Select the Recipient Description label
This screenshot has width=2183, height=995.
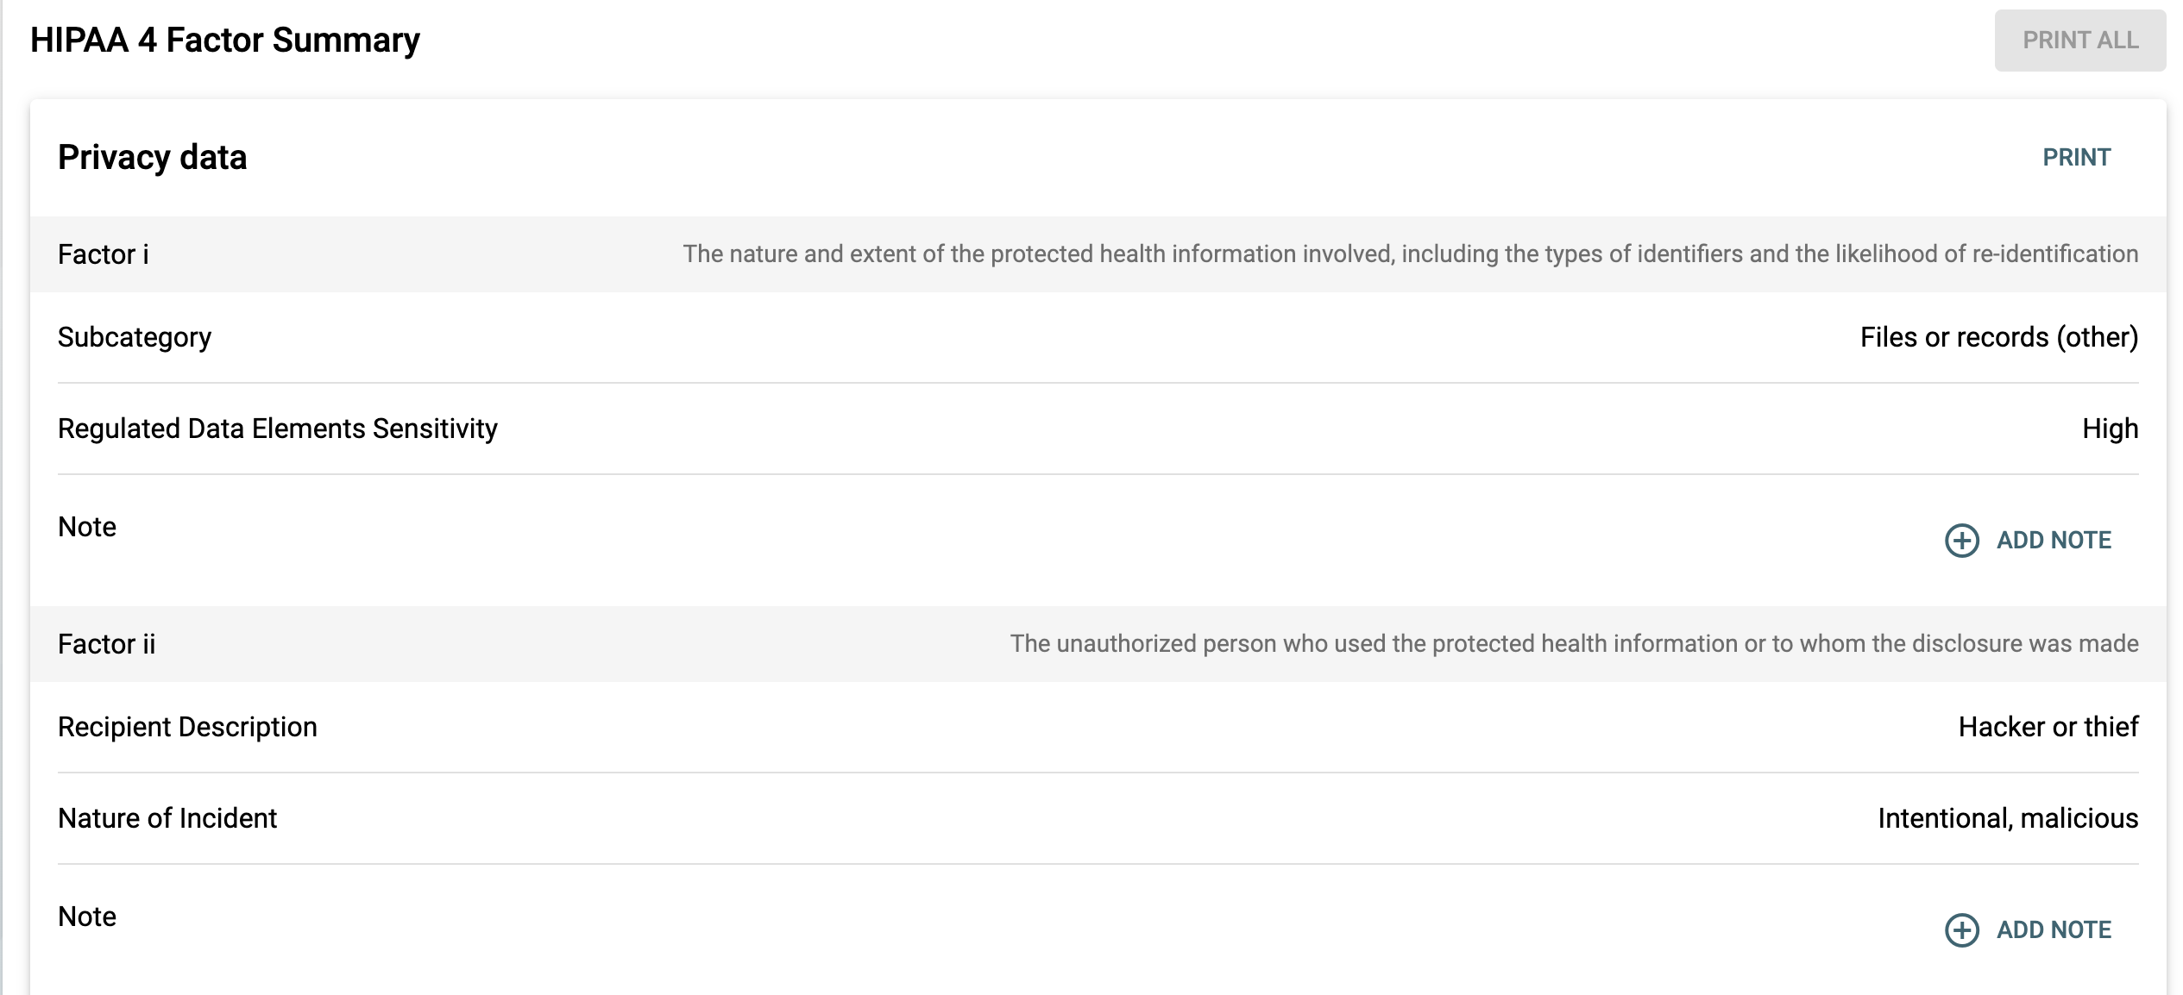pos(187,727)
